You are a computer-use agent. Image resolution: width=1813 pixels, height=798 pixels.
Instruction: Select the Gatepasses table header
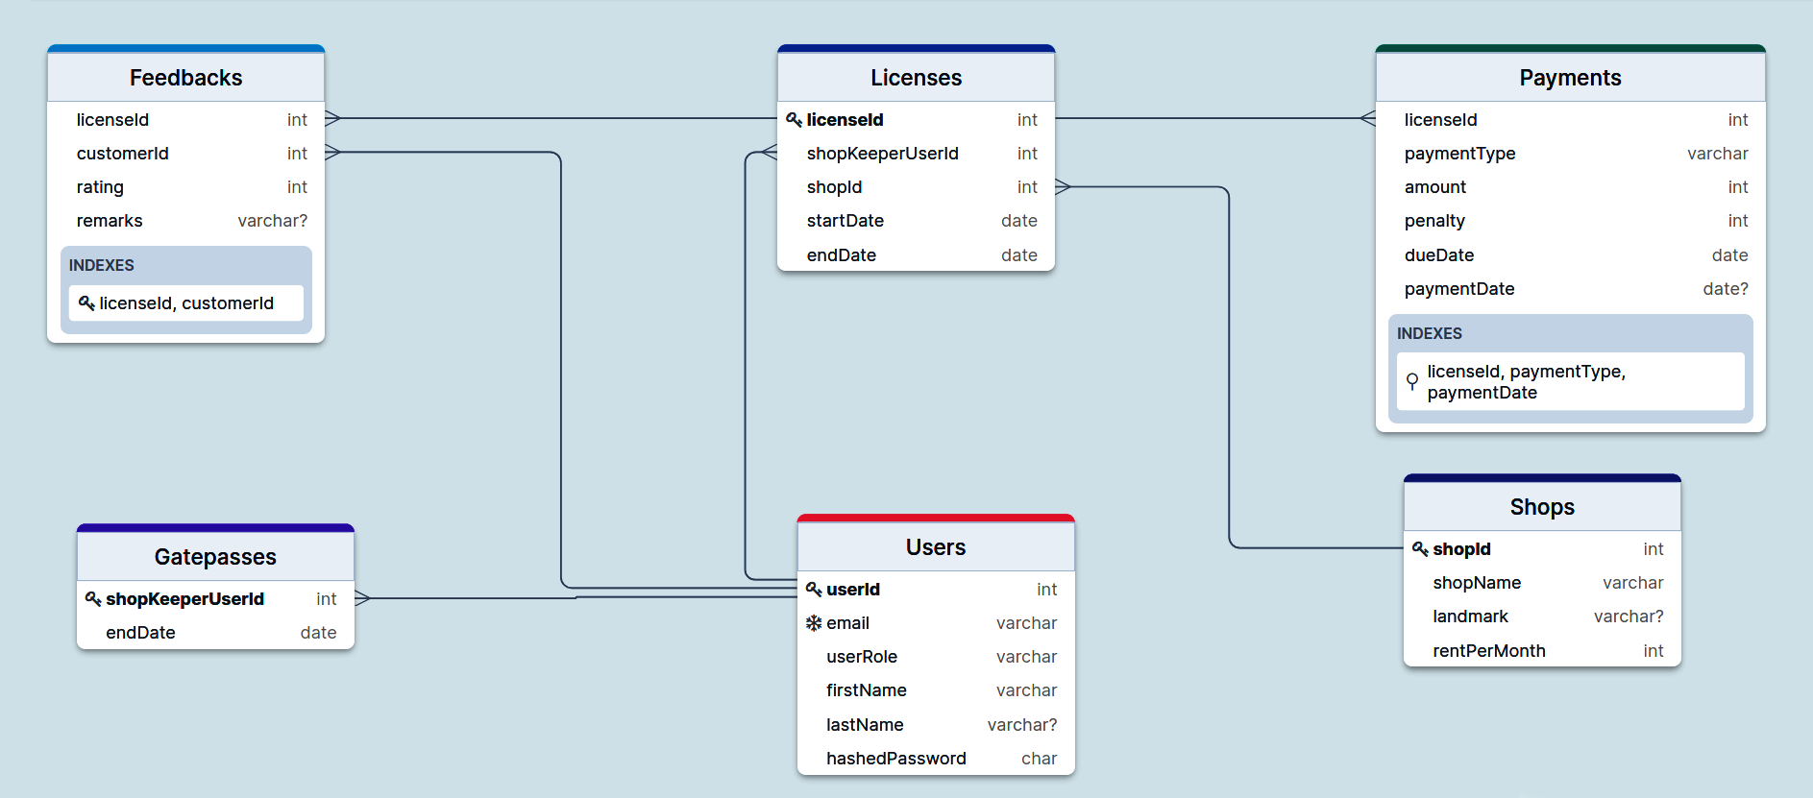(x=215, y=557)
